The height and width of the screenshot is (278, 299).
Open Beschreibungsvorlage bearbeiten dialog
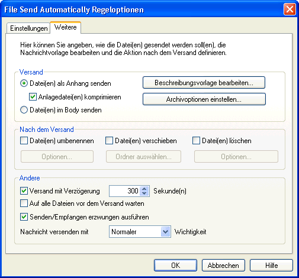point(204,83)
